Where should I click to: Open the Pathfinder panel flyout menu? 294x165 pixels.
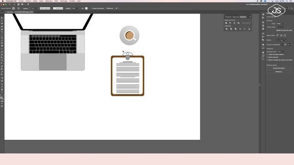250,17
